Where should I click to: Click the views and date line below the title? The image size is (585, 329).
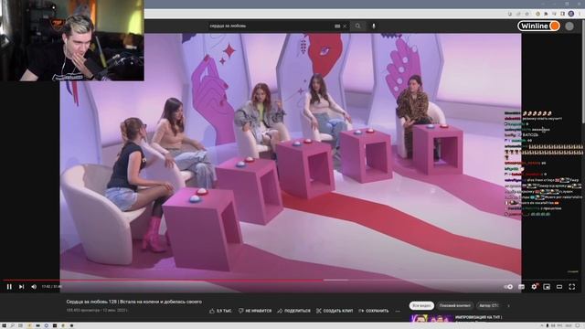click(x=97, y=310)
